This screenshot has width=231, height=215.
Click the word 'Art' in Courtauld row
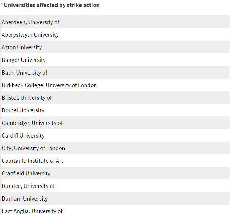pyautogui.click(x=60, y=161)
